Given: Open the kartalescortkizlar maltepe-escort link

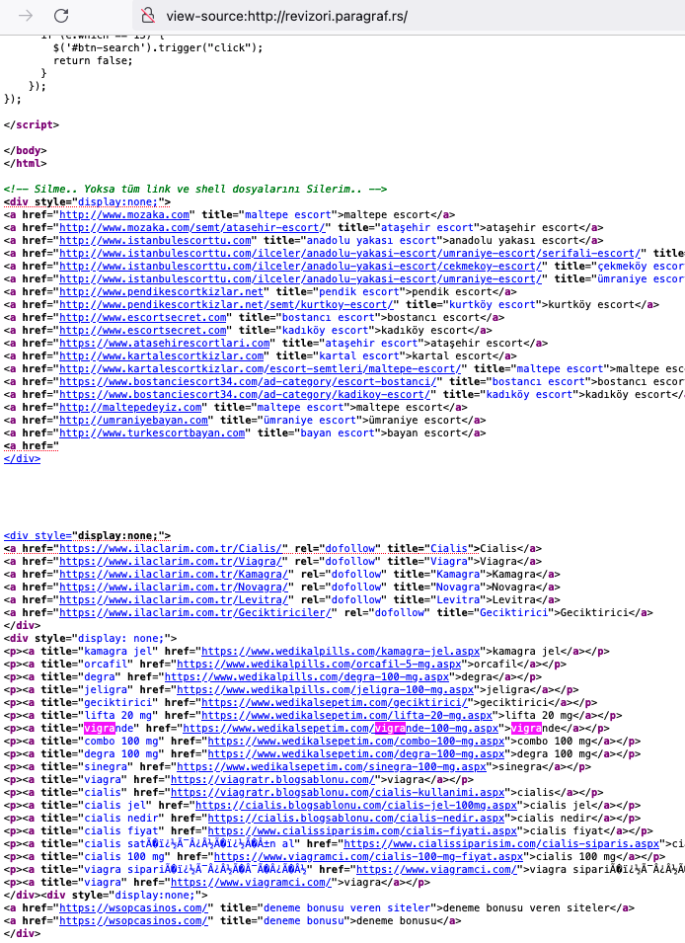Looking at the screenshot, I should coord(261,368).
